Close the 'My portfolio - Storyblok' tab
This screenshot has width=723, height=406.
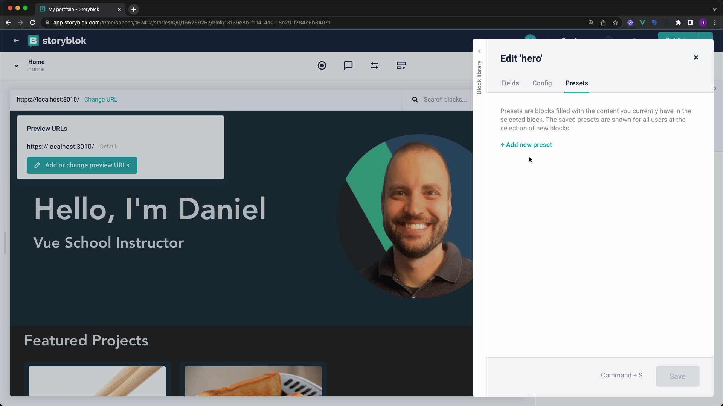(119, 9)
